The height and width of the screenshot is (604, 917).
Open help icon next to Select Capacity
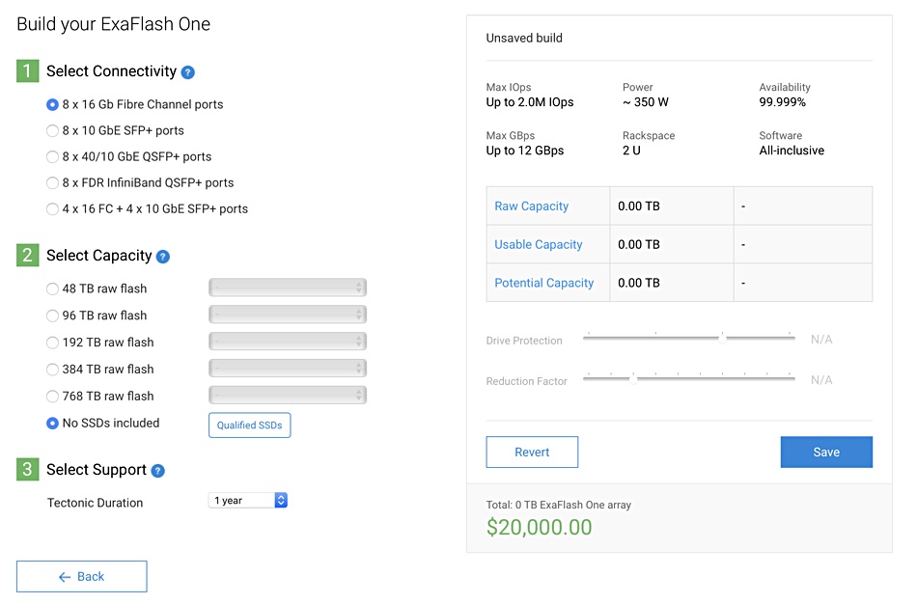point(163,257)
